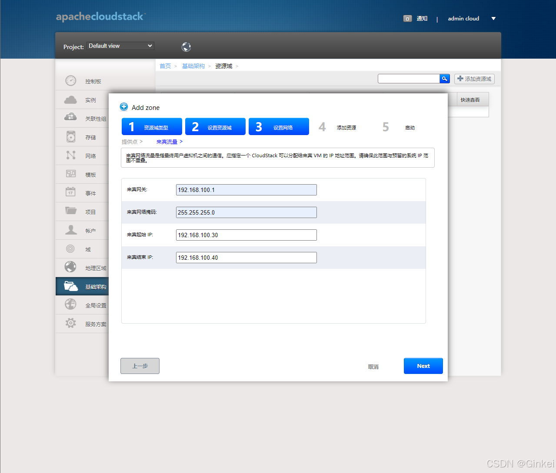
Task: Open the Project Default view dropdown
Action: tap(120, 45)
